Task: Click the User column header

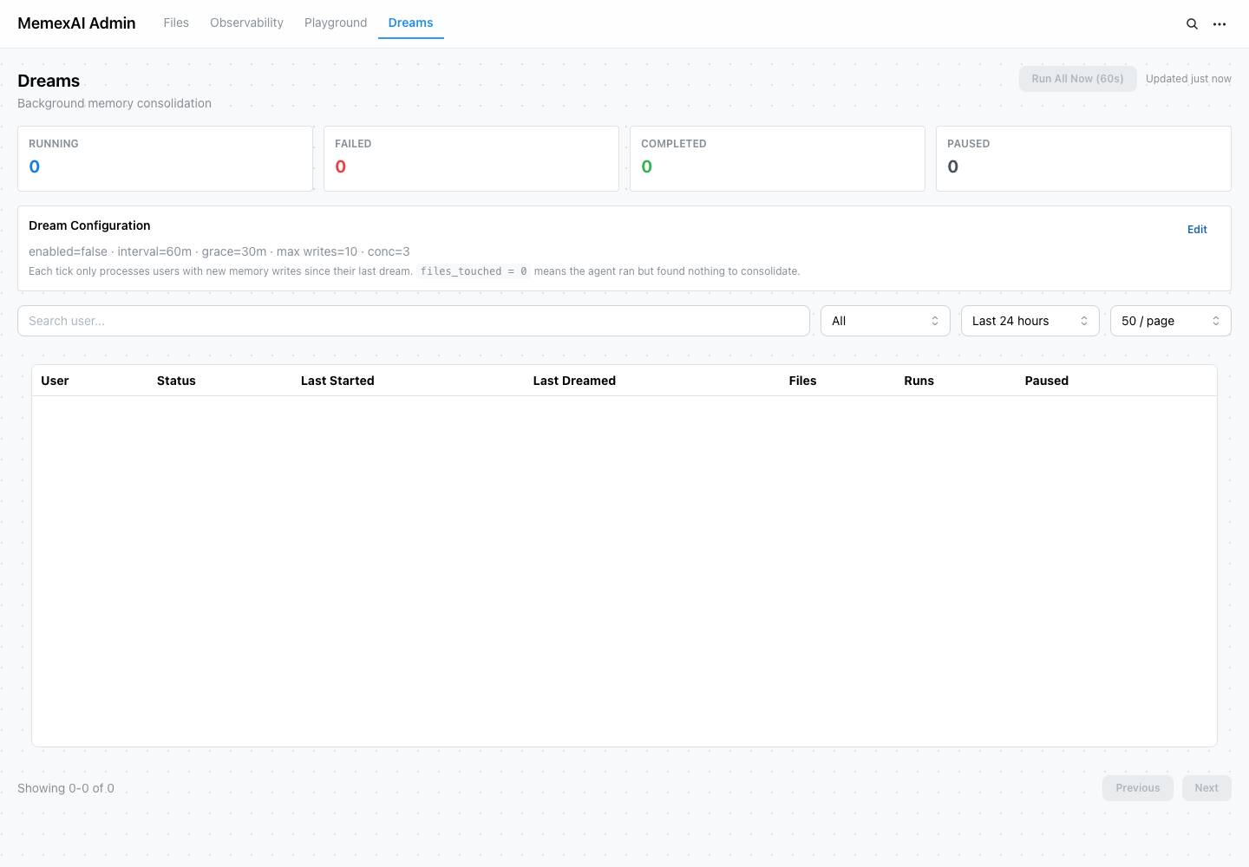Action: tap(55, 381)
